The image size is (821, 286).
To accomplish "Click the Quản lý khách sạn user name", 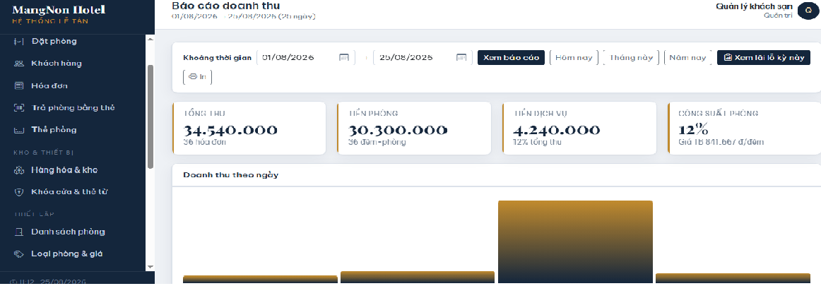I will [754, 6].
